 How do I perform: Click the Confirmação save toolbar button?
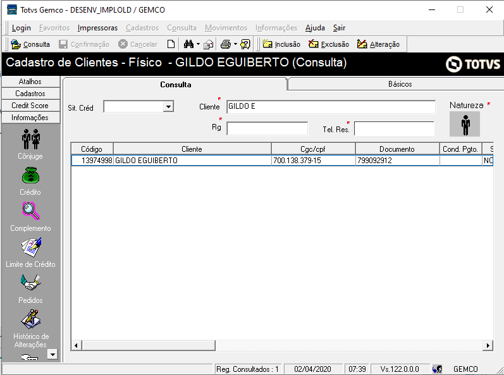[x=84, y=44]
